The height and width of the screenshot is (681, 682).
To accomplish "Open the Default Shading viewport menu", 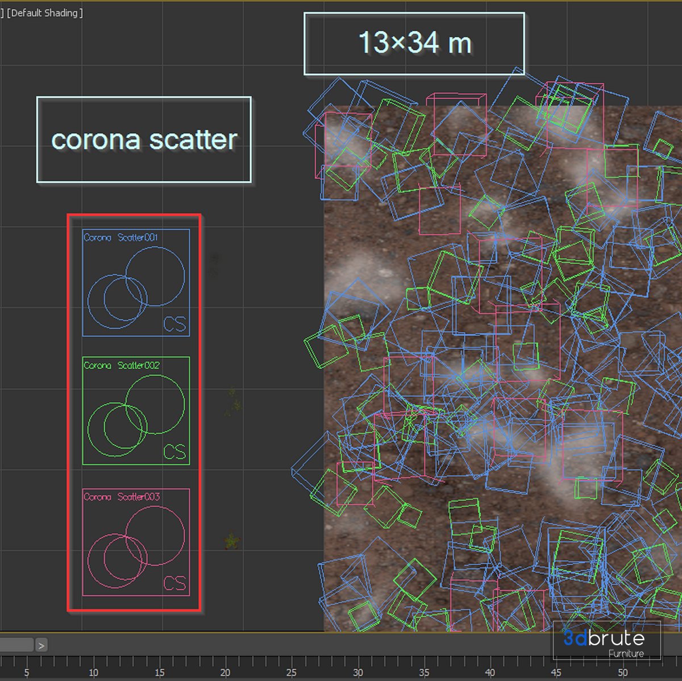I will (x=45, y=13).
